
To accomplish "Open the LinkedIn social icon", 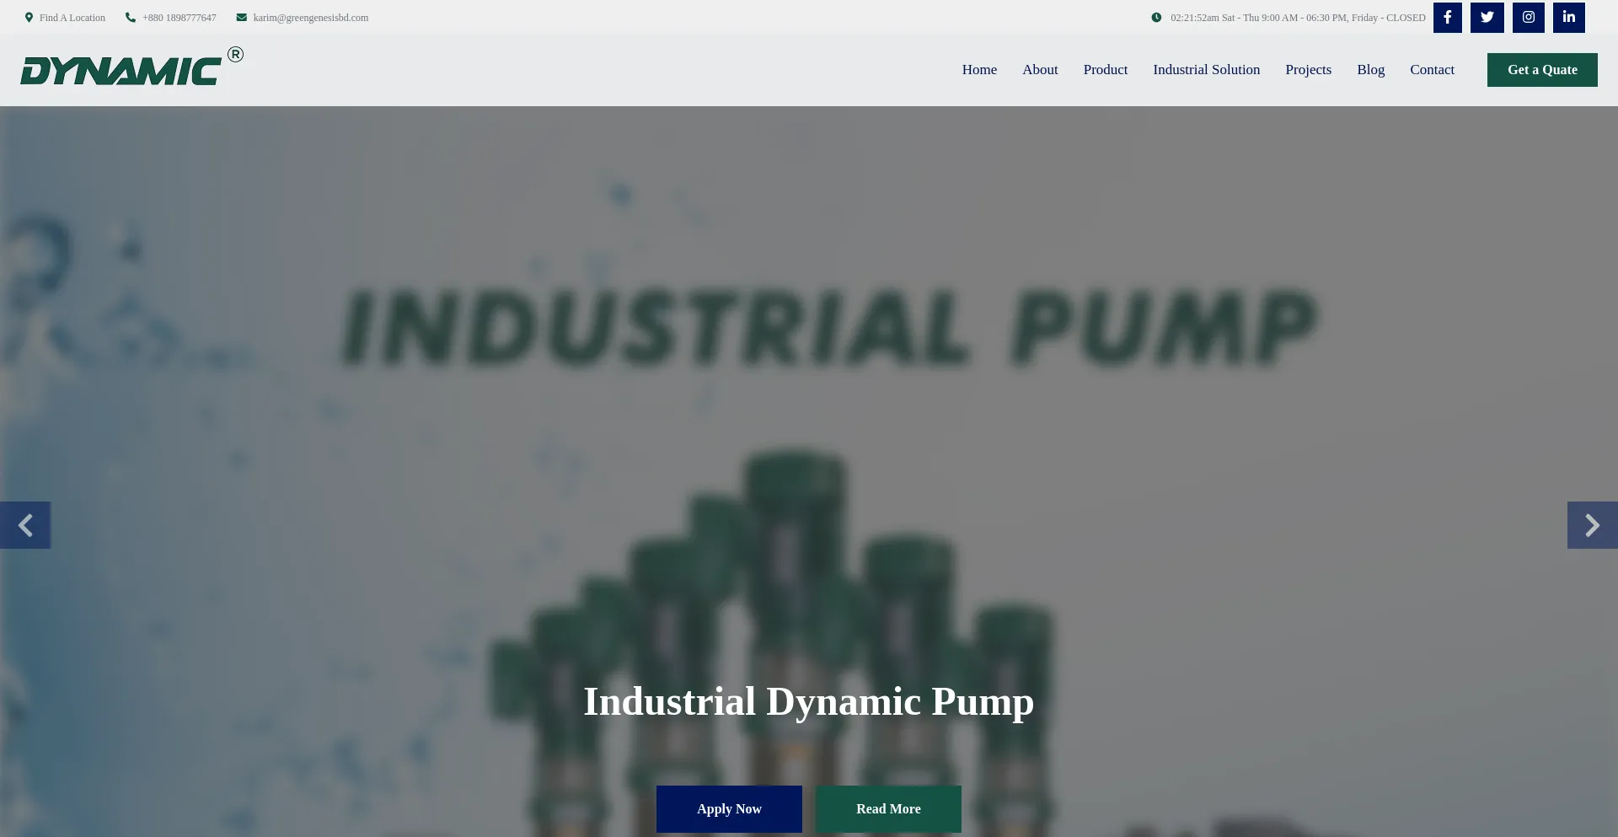I will pos(1568,17).
